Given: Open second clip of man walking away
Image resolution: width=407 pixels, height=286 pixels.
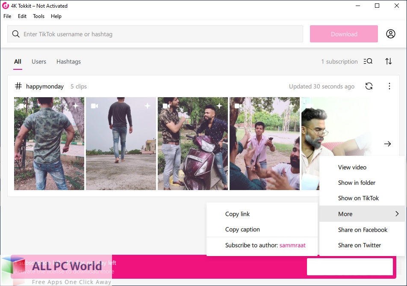Looking at the screenshot, I should pos(121,143).
